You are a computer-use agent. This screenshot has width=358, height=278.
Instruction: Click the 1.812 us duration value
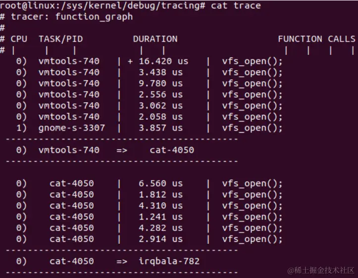(160, 195)
